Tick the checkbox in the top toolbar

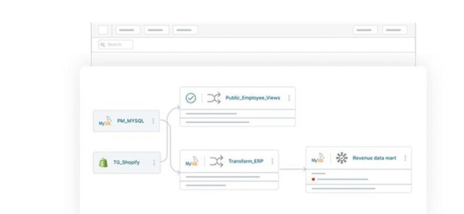click(x=103, y=30)
